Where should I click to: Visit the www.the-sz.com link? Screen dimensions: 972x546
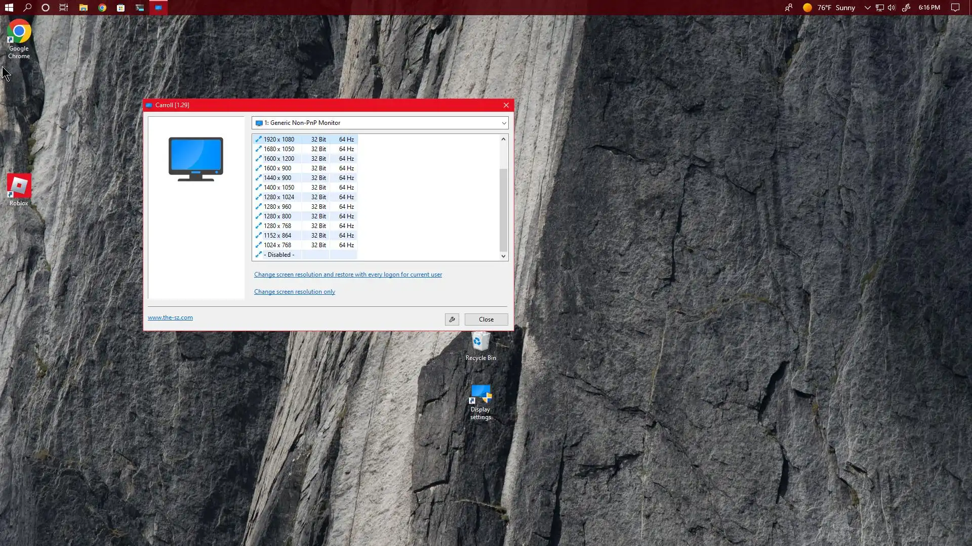[170, 317]
